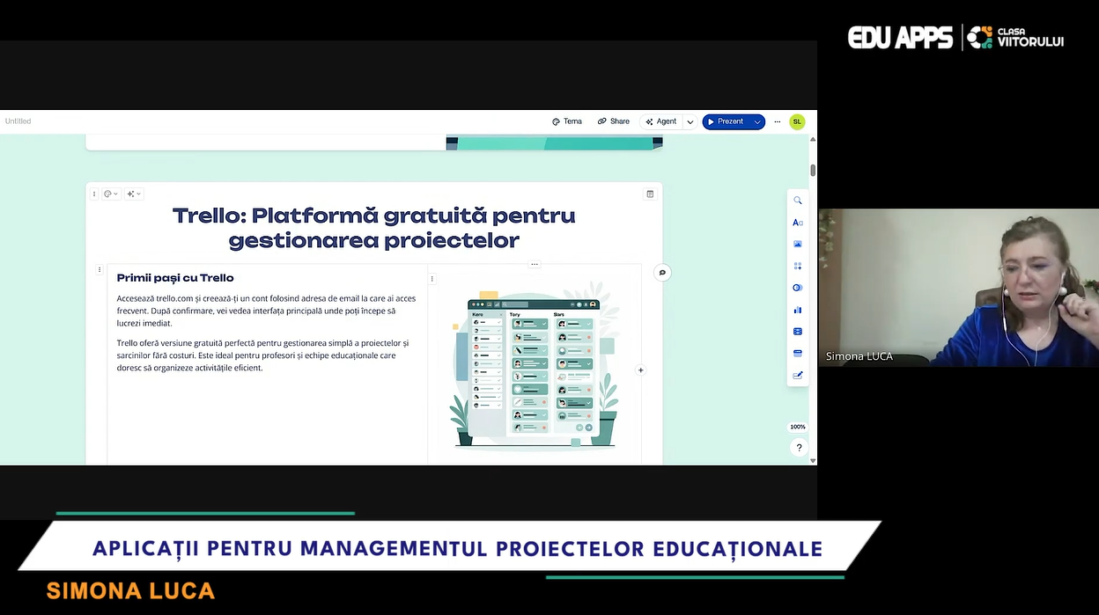The height and width of the screenshot is (615, 1099).
Task: Select the Trello board illustration image
Action: click(x=535, y=365)
